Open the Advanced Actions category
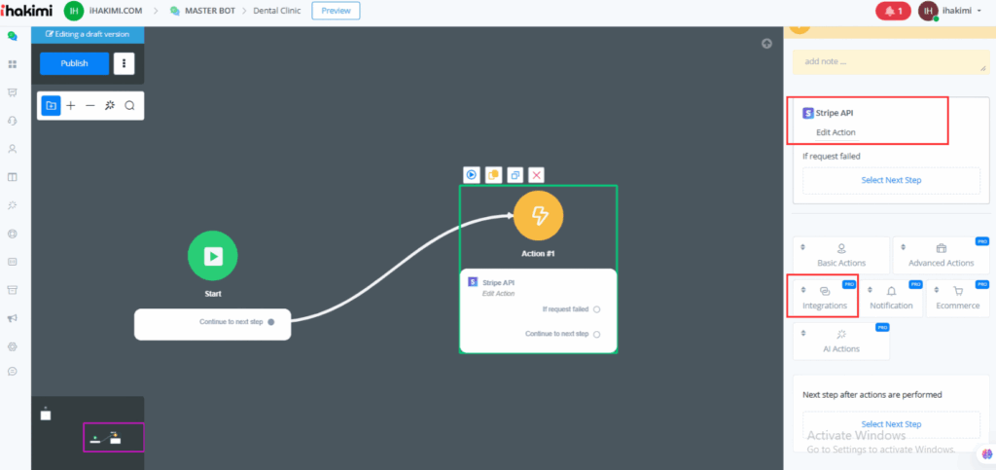 coord(941,255)
